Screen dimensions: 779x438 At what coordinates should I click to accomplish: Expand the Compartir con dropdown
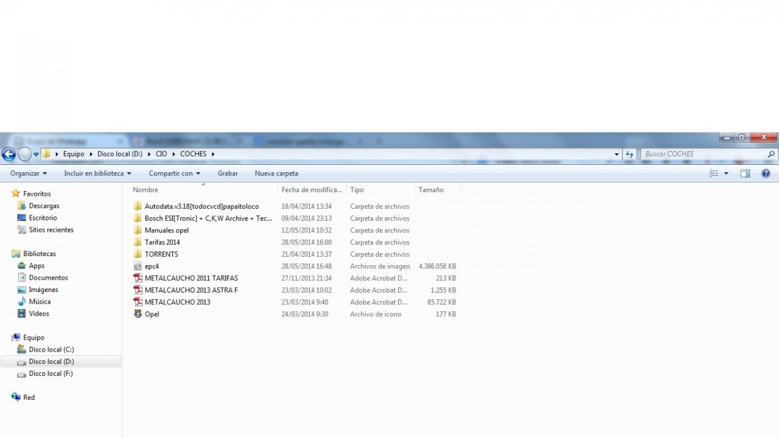click(x=174, y=173)
